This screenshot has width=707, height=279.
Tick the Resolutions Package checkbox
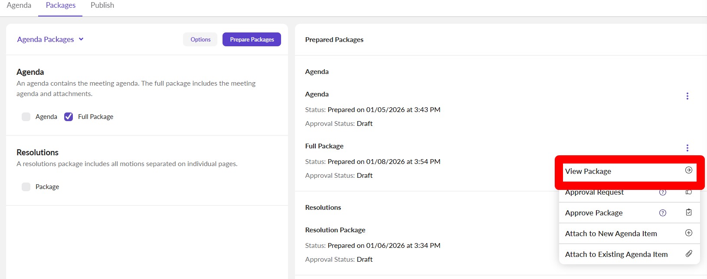click(x=26, y=187)
